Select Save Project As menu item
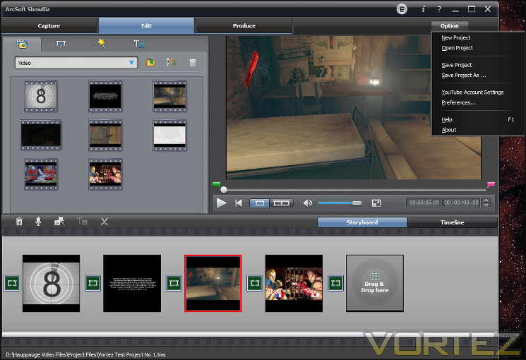The height and width of the screenshot is (360, 526). 464,75
